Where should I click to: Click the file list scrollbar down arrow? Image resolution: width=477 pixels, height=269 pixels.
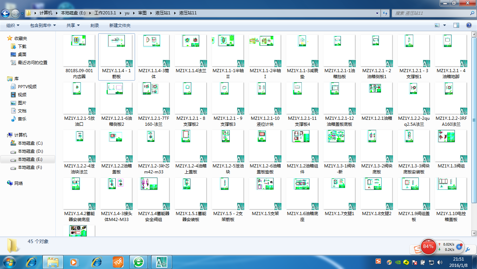coord(474,233)
